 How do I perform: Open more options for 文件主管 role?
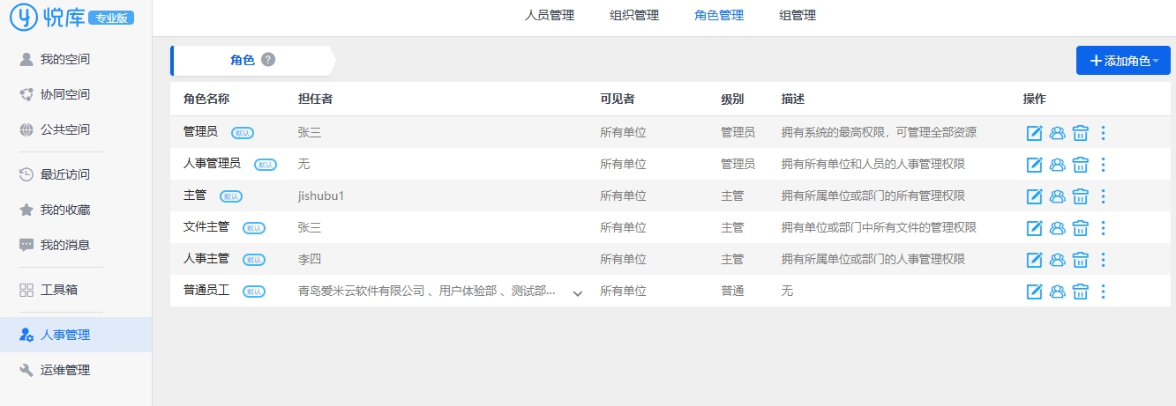point(1103,228)
